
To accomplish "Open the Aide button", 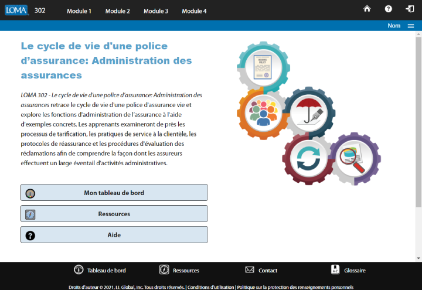I will pos(114,234).
